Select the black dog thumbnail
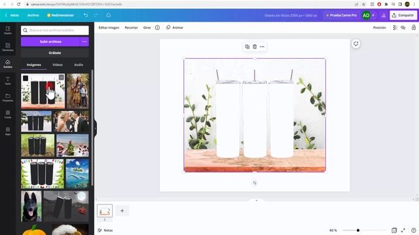Screen dimensions: 419x235 point(31,206)
